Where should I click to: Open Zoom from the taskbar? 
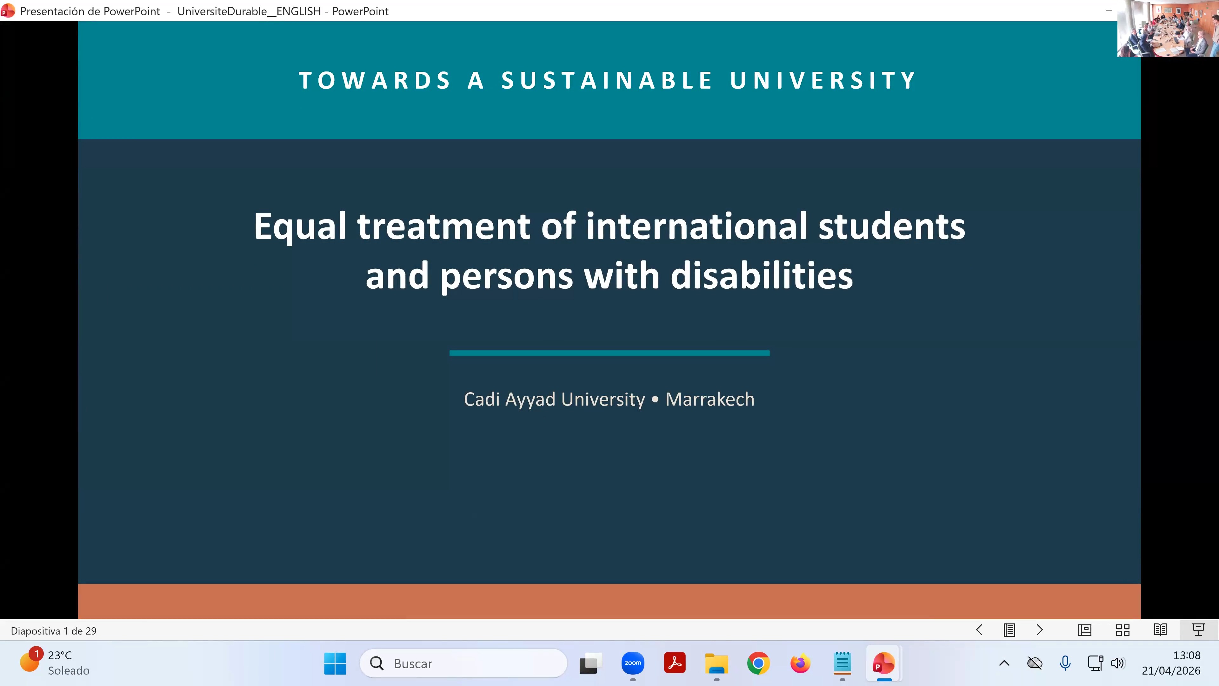(x=633, y=663)
